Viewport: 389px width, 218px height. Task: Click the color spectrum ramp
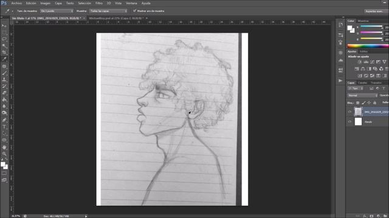(368, 46)
